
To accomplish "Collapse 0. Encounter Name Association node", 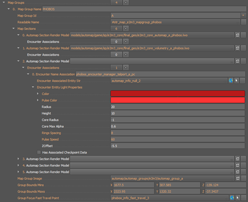I will (x=28, y=74).
